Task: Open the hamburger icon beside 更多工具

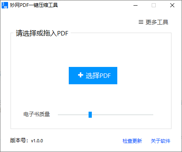Action: pyautogui.click(x=141, y=22)
